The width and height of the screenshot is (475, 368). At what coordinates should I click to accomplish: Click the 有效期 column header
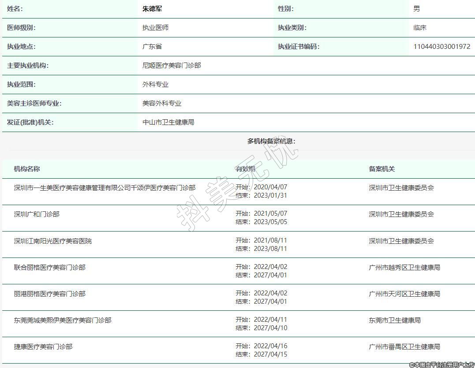tap(245, 169)
